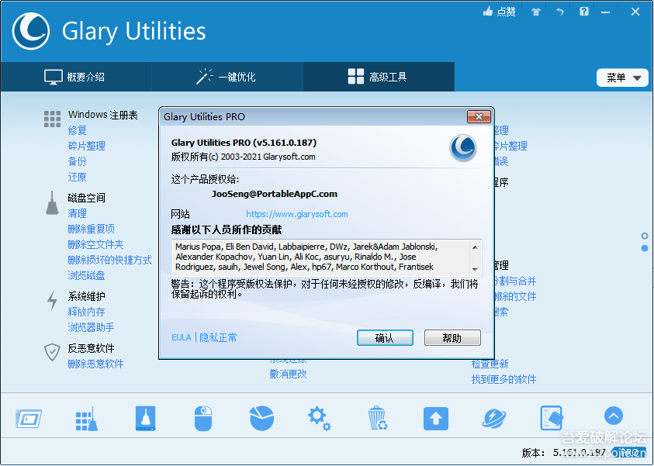
Task: Click the 确认 button in the dialog
Action: (385, 337)
